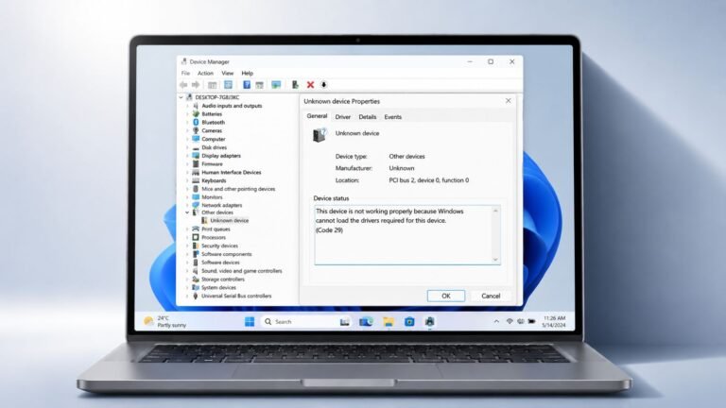The width and height of the screenshot is (726, 408).
Task: Open the Action menu
Action: [205, 73]
